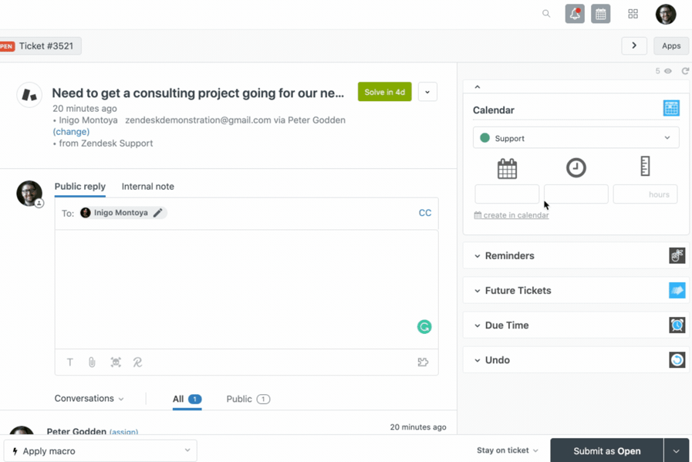Open the notifications bell icon

click(574, 13)
